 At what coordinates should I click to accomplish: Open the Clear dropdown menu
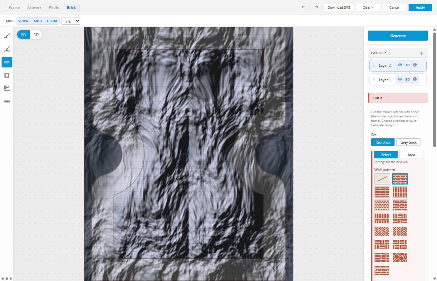[368, 7]
